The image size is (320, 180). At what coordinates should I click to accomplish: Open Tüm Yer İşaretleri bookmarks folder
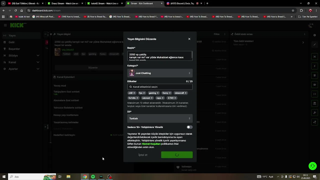click(x=308, y=17)
